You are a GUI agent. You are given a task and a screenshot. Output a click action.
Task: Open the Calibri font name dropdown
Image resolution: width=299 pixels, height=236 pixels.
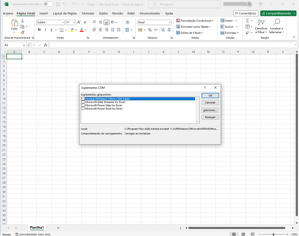click(63, 22)
